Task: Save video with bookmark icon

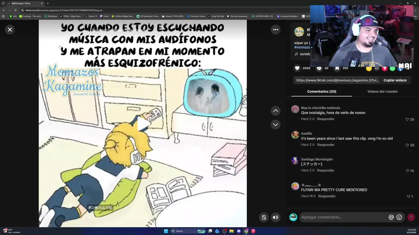Action: 337,68
